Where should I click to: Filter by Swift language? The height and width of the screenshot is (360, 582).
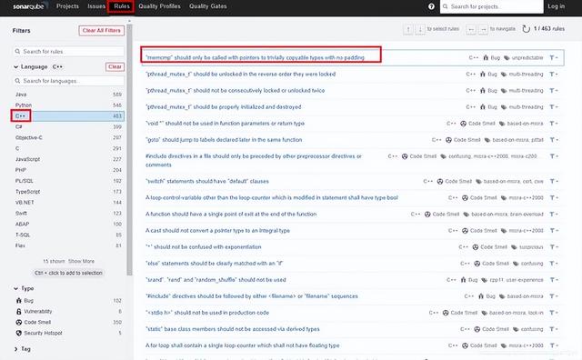(68, 213)
